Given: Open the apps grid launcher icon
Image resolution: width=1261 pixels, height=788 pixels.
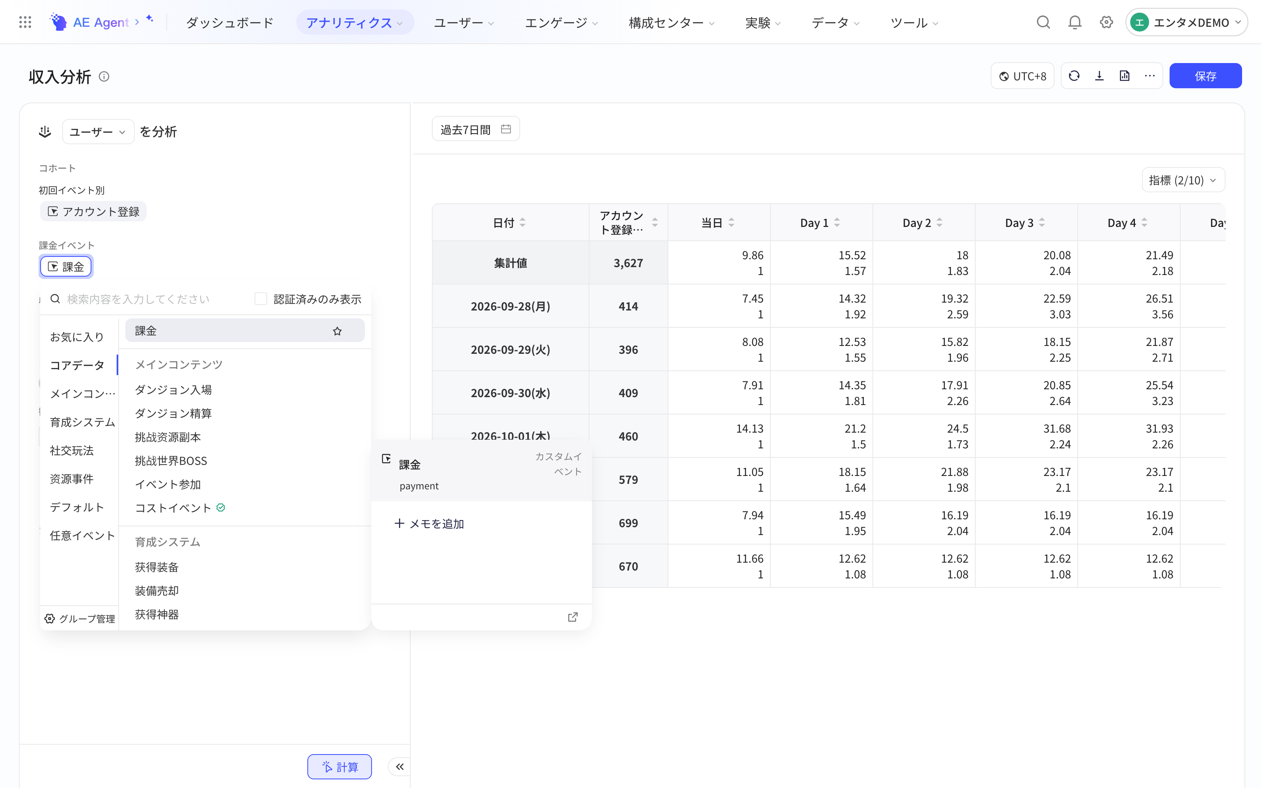Looking at the screenshot, I should [x=25, y=22].
